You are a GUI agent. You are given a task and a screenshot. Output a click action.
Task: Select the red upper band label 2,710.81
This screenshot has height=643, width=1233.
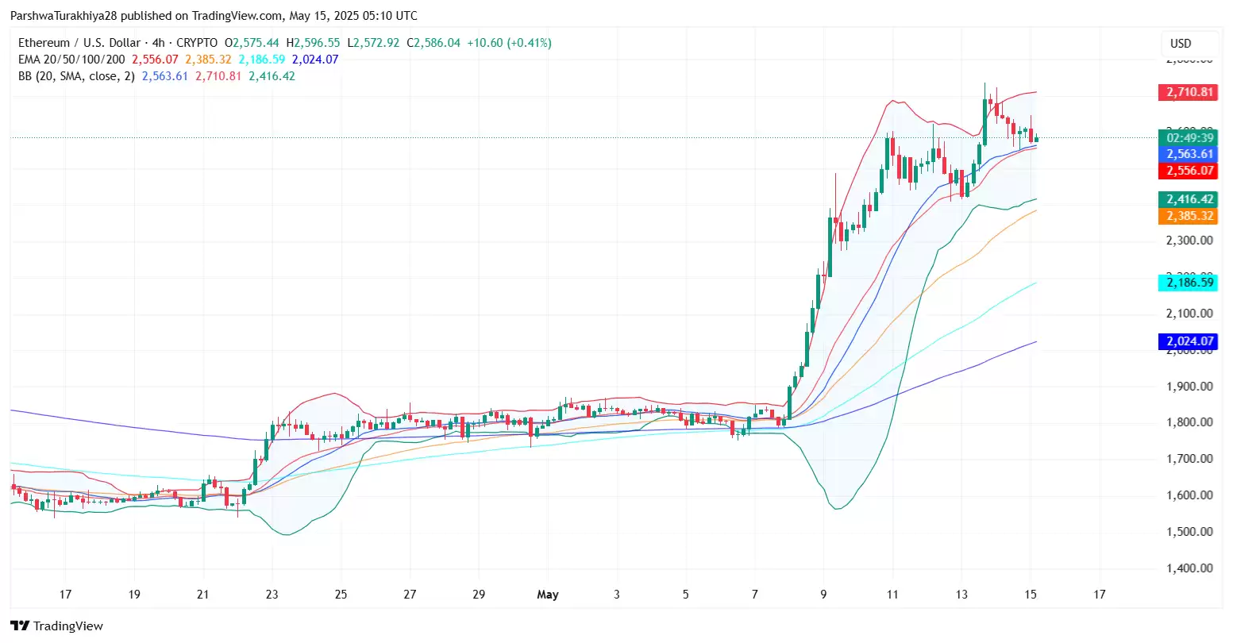(x=1189, y=92)
